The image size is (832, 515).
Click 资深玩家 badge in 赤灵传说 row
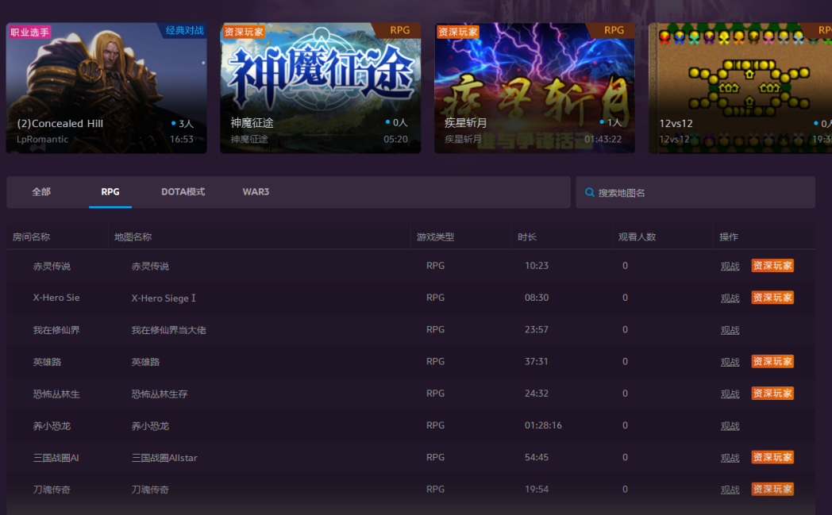(772, 266)
